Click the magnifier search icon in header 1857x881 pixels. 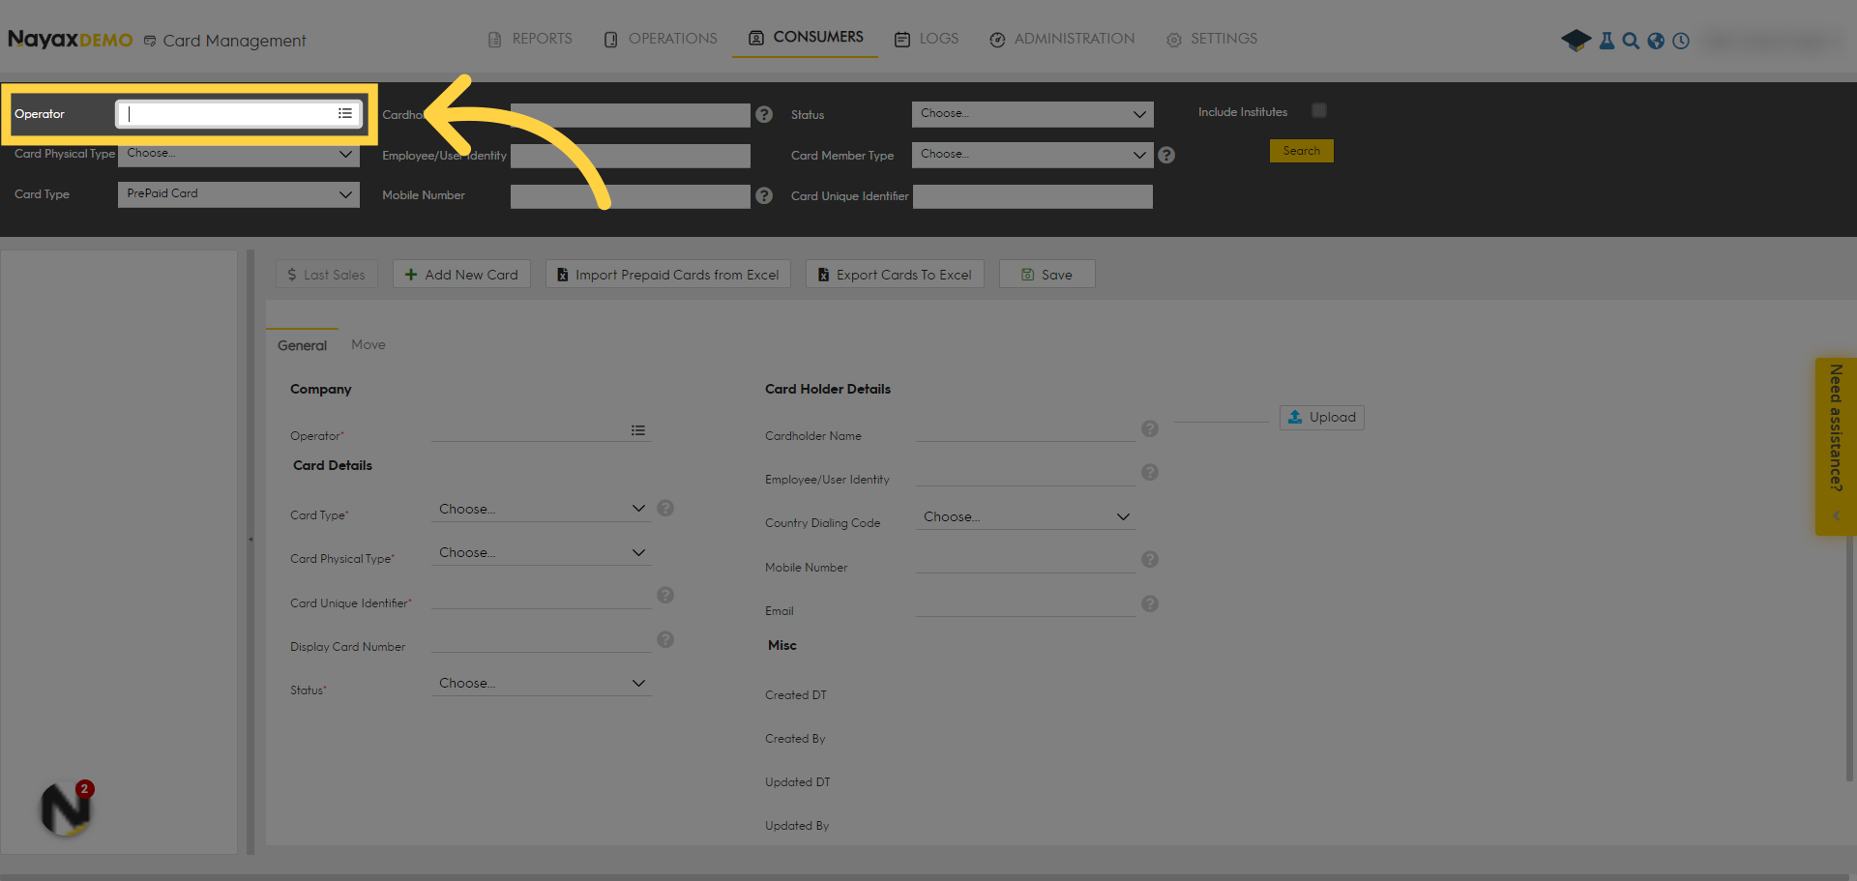tap(1631, 41)
